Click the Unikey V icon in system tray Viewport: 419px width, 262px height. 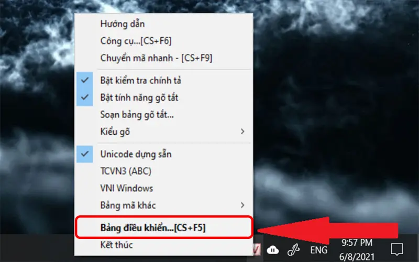(258, 249)
